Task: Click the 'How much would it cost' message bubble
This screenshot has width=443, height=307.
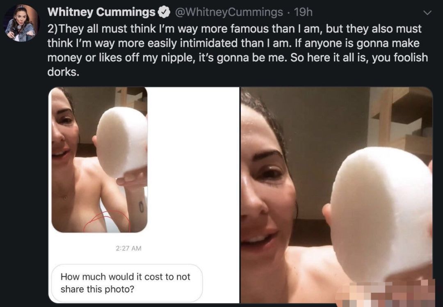Action: [x=126, y=283]
